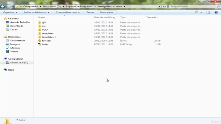Click the folder icon in address bar
This screenshot has width=221, height=124.
pos(17,7)
